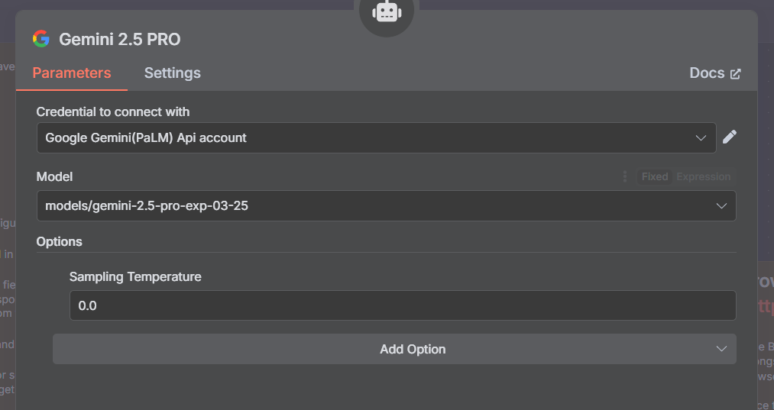This screenshot has width=774, height=410.
Task: Click the Sampling Temperature label
Action: pyautogui.click(x=135, y=276)
